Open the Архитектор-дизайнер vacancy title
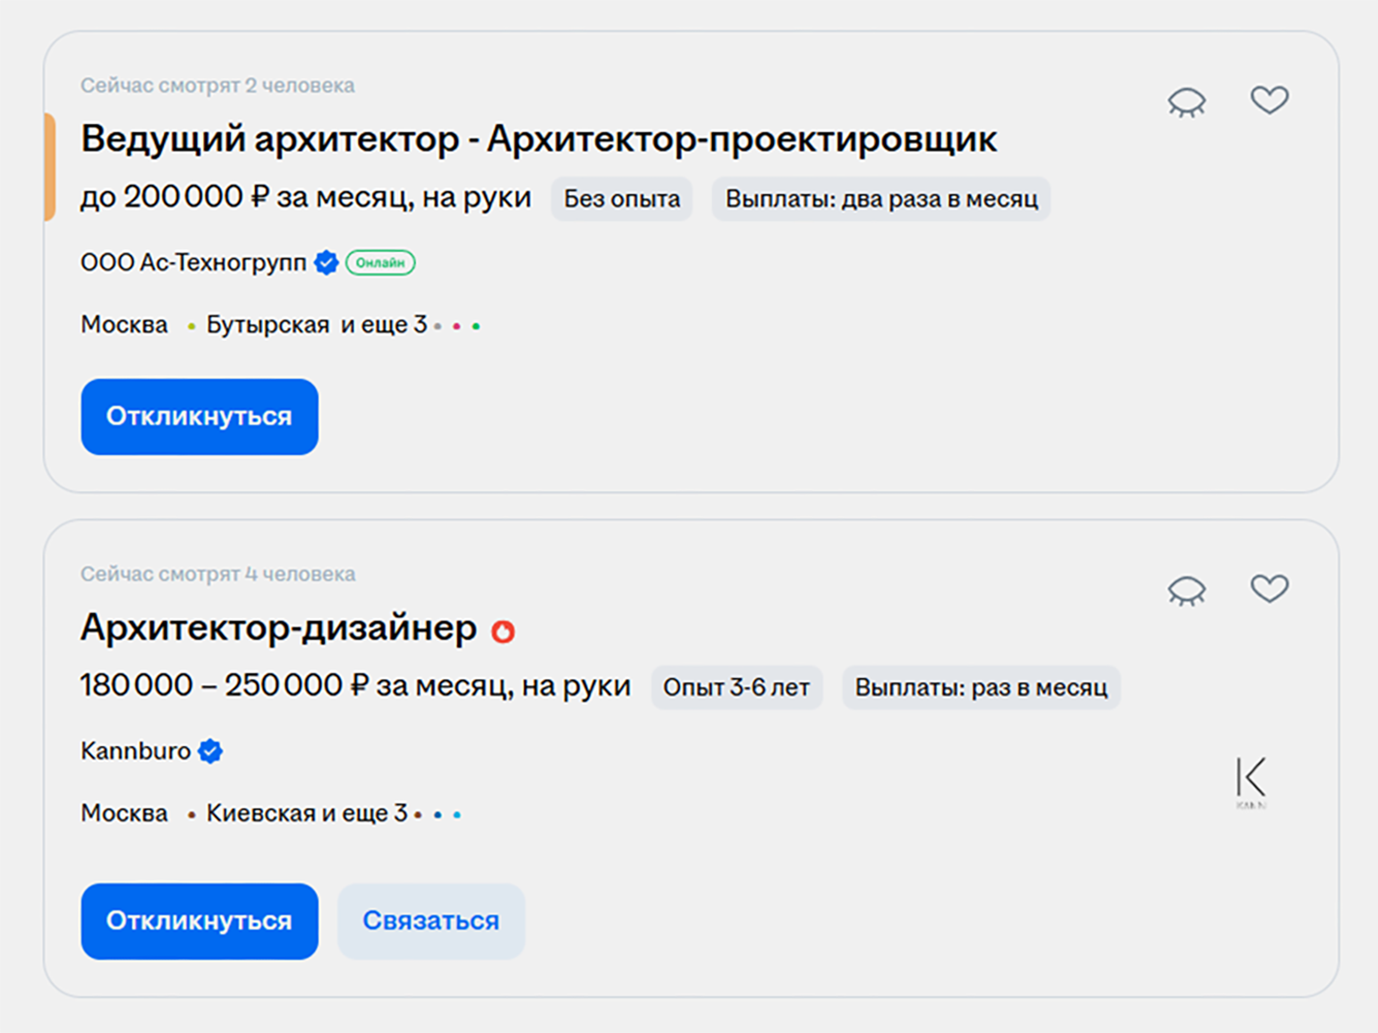The width and height of the screenshot is (1378, 1033). (278, 628)
